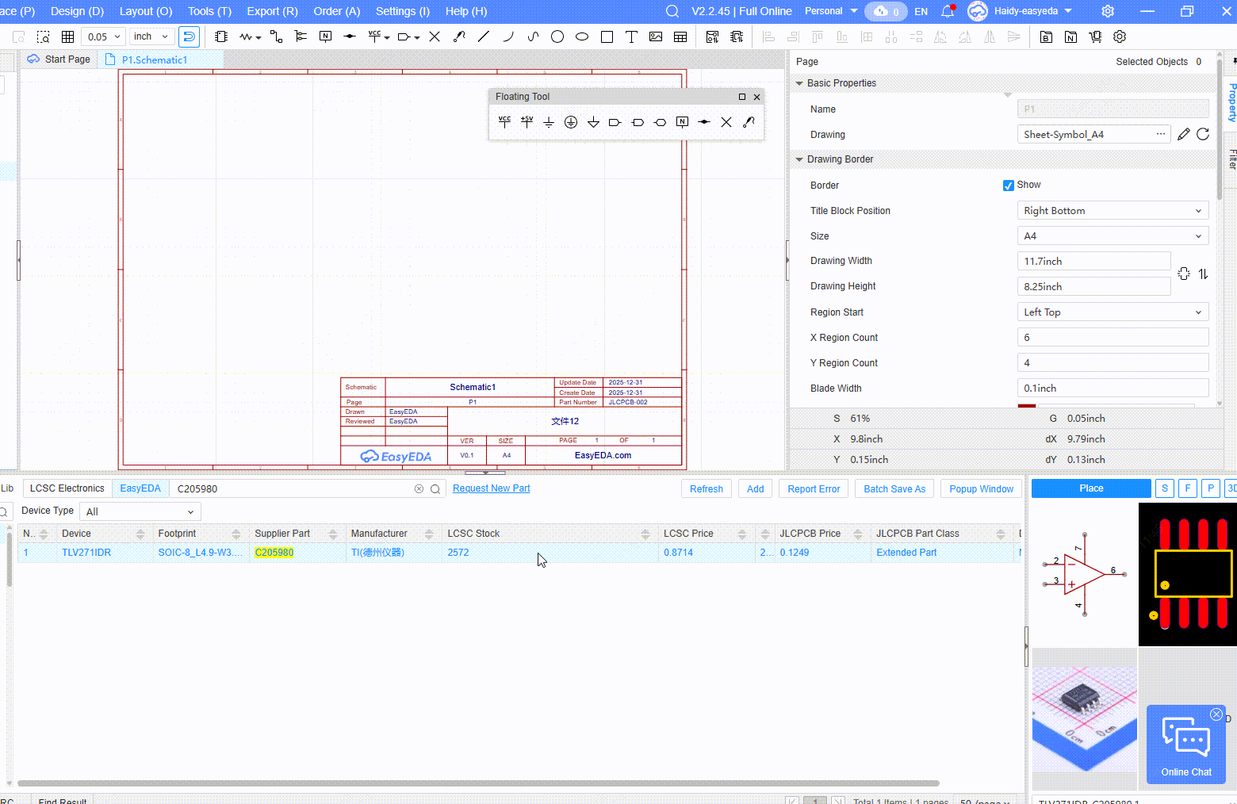This screenshot has height=804, width=1237.
Task: Click the pencil edit icon beside Drawing field
Action: pyautogui.click(x=1183, y=135)
